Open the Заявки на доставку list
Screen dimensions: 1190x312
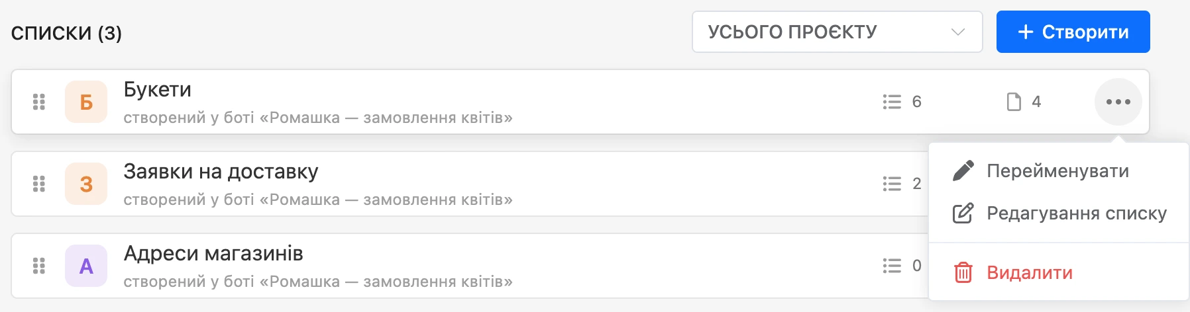[x=221, y=171]
